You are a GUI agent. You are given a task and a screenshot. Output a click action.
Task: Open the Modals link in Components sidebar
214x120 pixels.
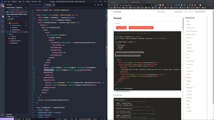[189, 78]
